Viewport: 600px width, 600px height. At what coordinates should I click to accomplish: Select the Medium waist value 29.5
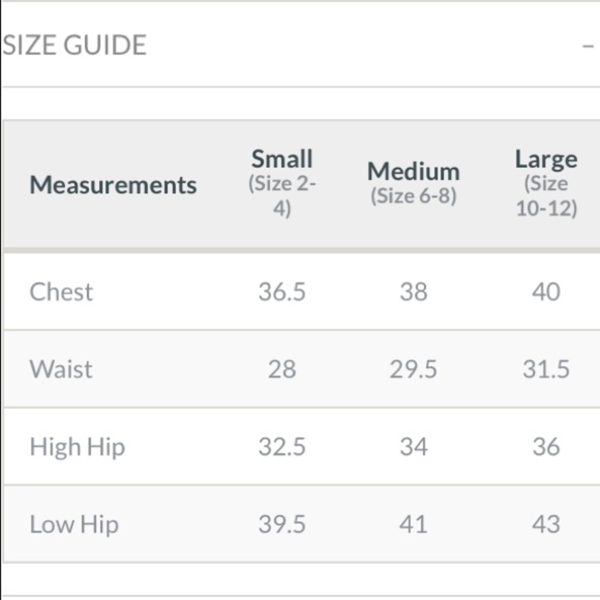(x=413, y=369)
